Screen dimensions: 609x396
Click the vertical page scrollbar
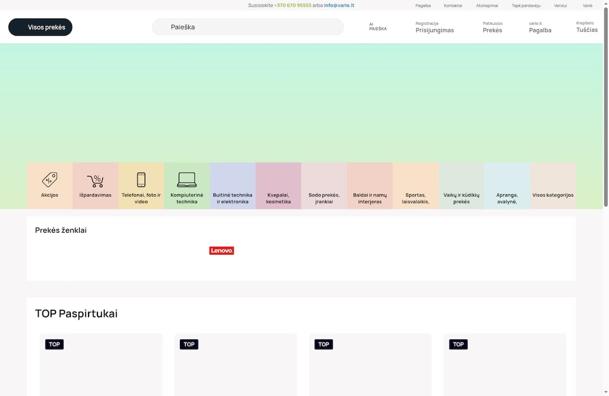606,110
